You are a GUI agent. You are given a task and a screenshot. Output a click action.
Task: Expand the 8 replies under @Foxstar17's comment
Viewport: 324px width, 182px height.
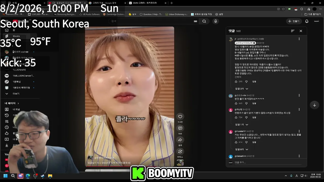242,149
